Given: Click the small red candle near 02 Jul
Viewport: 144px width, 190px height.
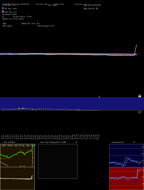Looking at the screenshot, I should (x=32, y=109).
